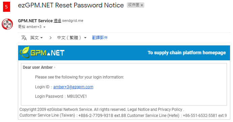
Task: Click the arrow between the two languages
Action: (51, 38)
